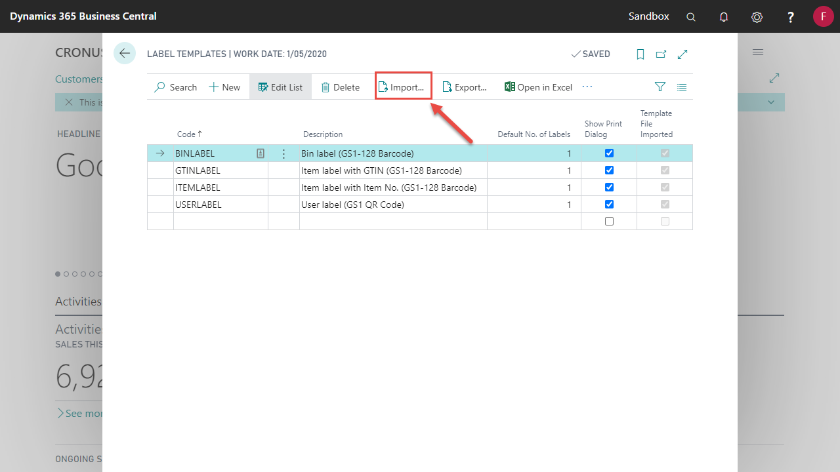840x472 pixels.
Task: Toggle Edit List mode
Action: click(281, 87)
